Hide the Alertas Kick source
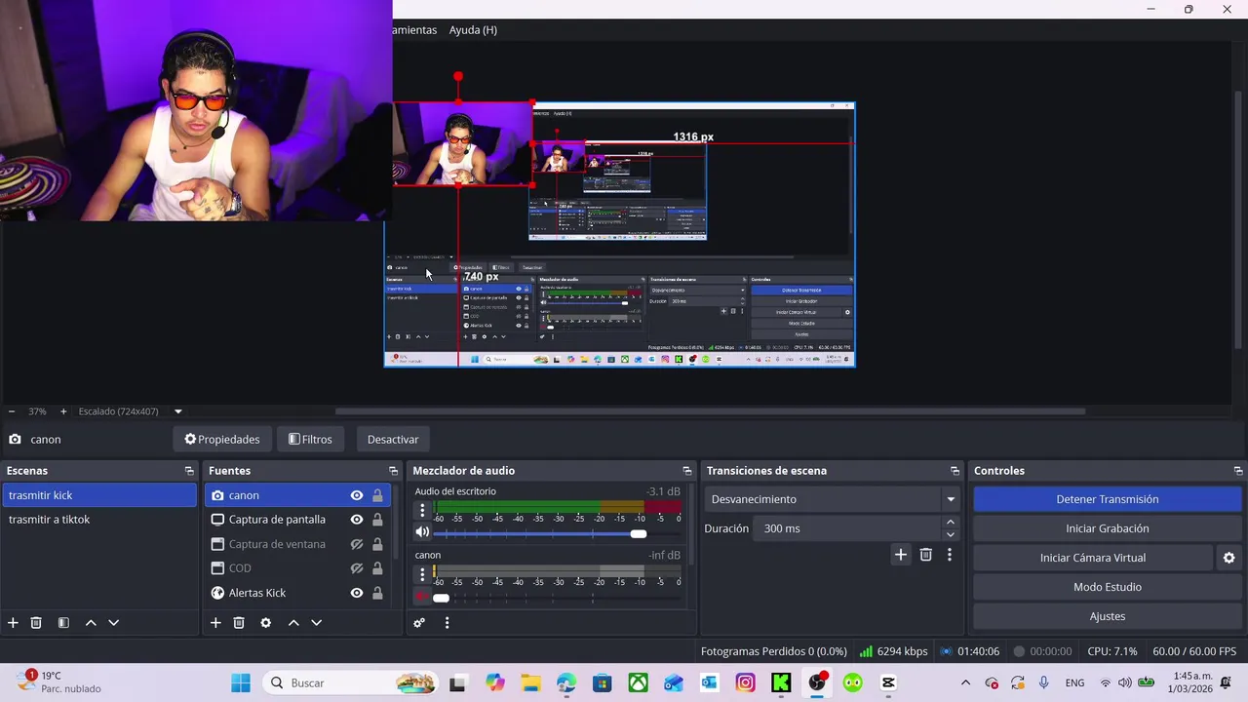This screenshot has width=1248, height=702. click(x=357, y=593)
